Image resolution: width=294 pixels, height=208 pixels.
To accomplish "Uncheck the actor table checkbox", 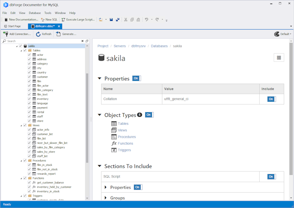I will pyautogui.click(x=29, y=55).
